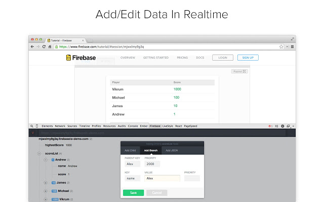
Task: Open DevTools settings gear
Action: click(282, 126)
